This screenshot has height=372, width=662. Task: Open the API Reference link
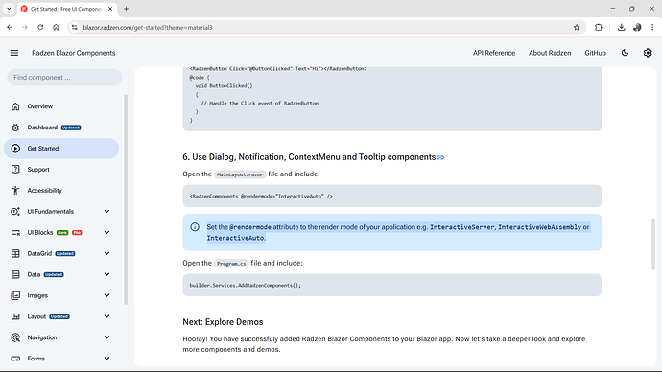(x=494, y=53)
